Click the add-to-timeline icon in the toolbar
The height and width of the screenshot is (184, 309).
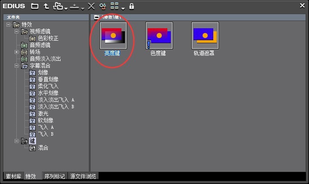point(75,6)
